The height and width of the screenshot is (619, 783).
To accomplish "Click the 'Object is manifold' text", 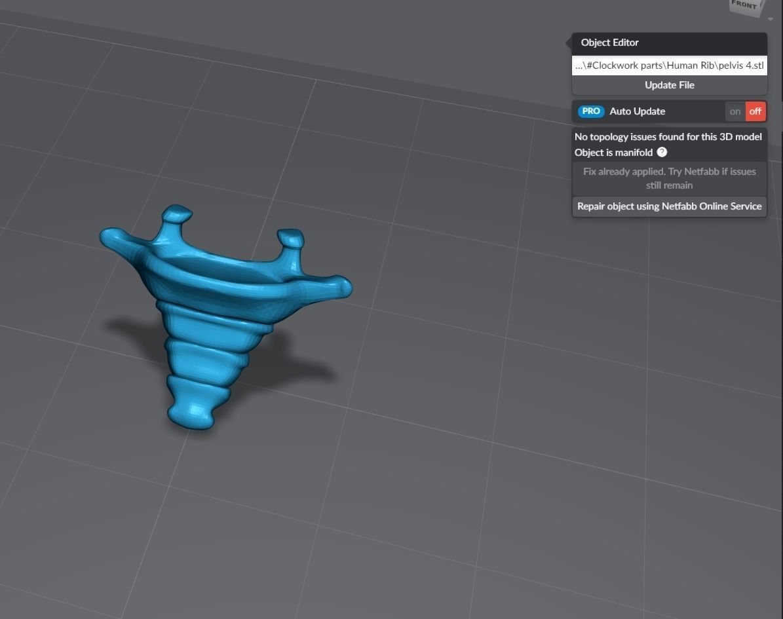I will (613, 152).
